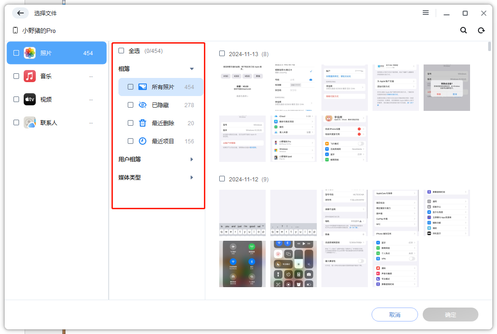Open the 照片 (Photos) app icon in sidebar
497x334 pixels.
pyautogui.click(x=29, y=53)
